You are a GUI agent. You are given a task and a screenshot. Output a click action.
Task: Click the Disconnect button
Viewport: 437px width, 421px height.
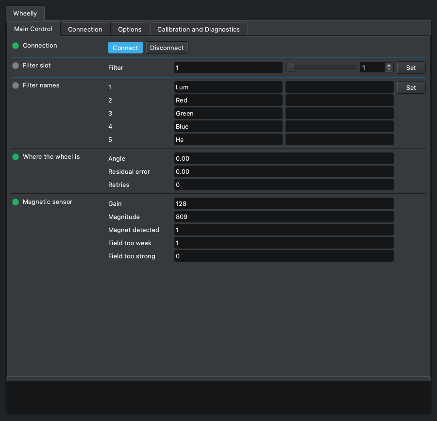pos(167,48)
